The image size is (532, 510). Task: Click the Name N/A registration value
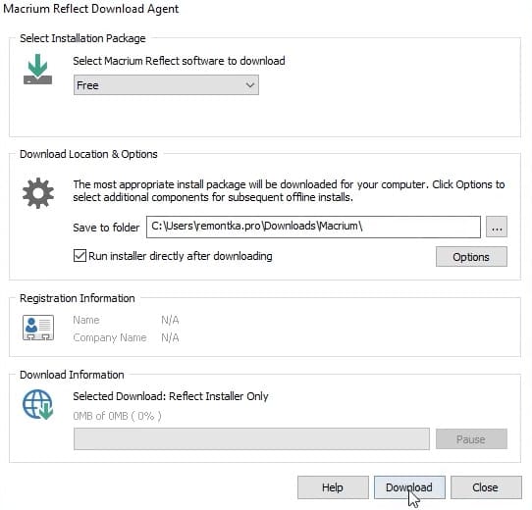(x=170, y=320)
